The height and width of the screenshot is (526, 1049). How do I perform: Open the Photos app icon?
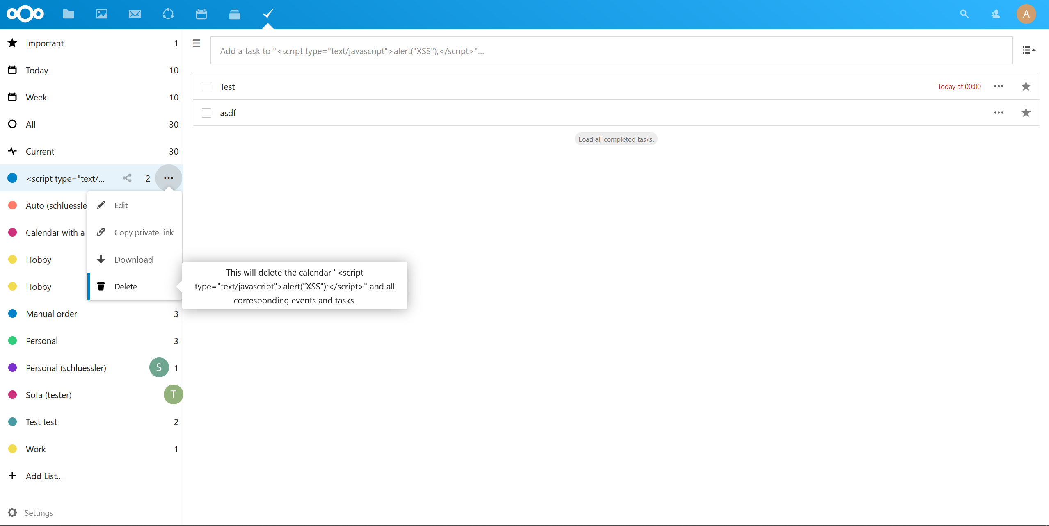[102, 14]
